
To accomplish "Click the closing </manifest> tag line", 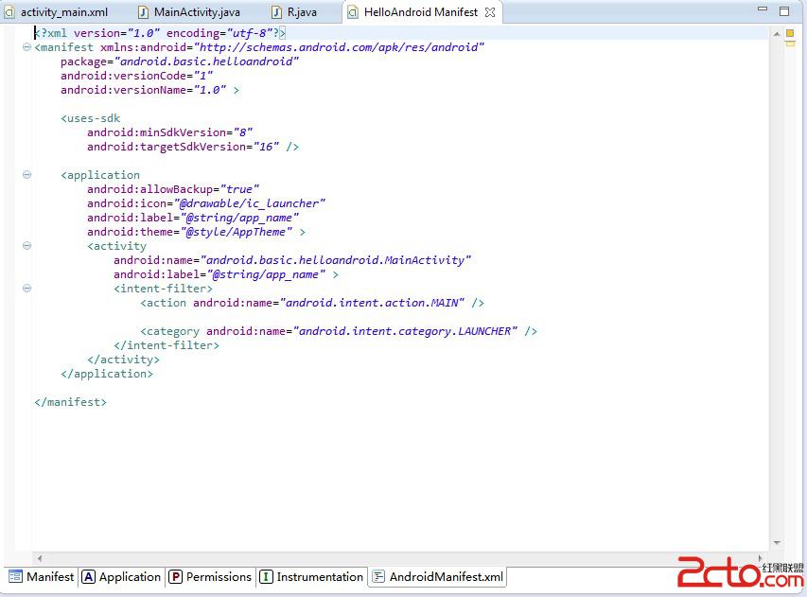I will 71,402.
